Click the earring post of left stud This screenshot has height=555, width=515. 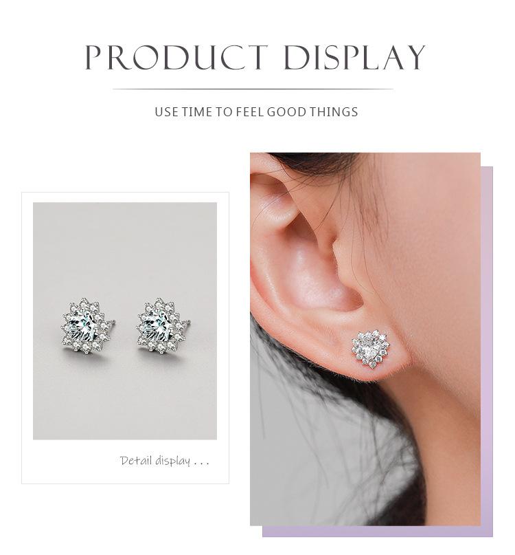point(113,323)
